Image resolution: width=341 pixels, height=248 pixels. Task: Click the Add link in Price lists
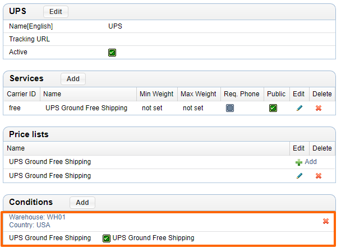[310, 162]
